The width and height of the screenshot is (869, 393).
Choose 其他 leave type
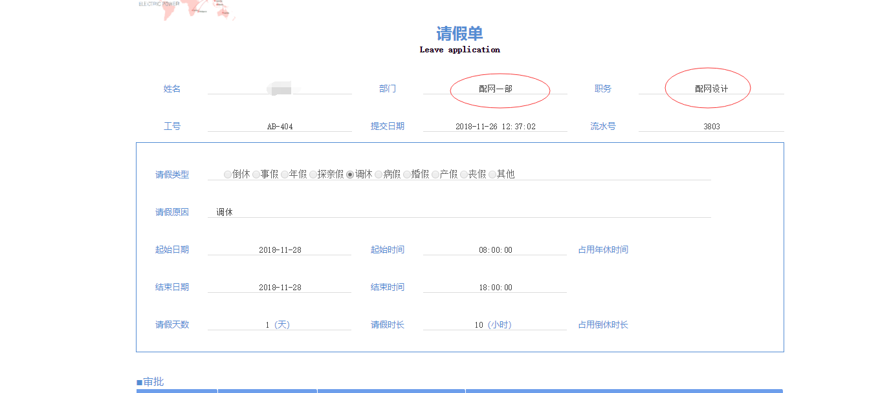pos(492,175)
